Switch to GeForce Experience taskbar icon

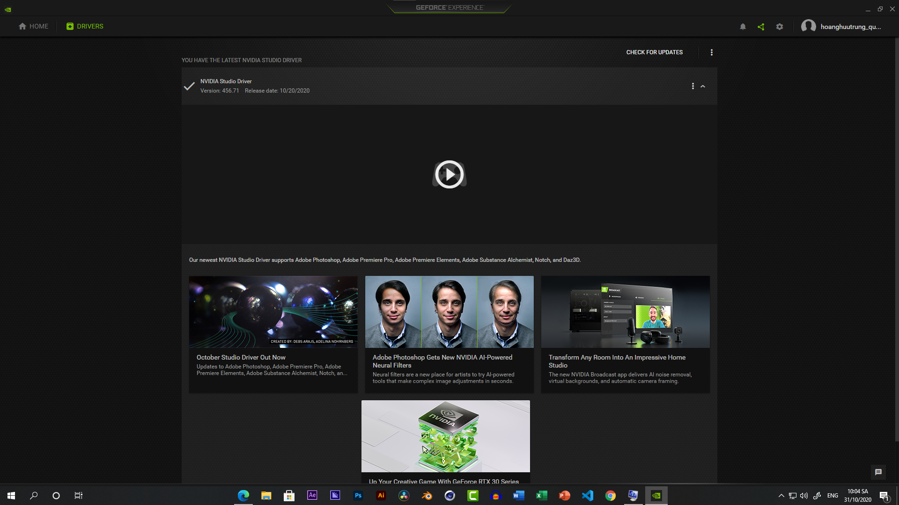[x=656, y=496]
